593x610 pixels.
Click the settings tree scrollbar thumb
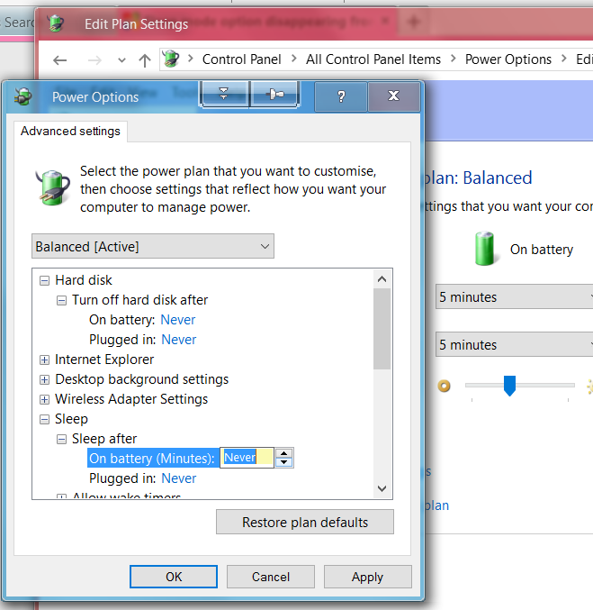(382, 329)
